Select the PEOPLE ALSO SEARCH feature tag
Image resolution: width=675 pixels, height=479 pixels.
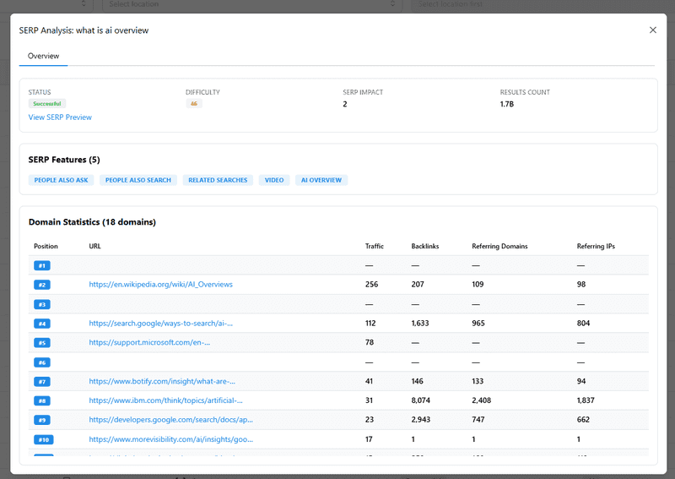coord(138,180)
